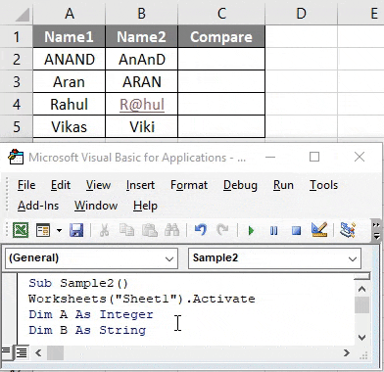
Task: Click cell containing Vikas
Action: (x=70, y=126)
